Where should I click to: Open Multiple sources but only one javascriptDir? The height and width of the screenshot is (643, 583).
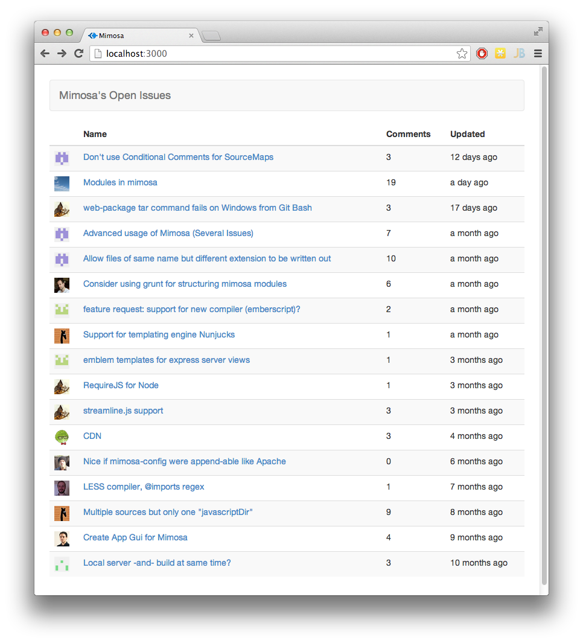[x=168, y=512]
